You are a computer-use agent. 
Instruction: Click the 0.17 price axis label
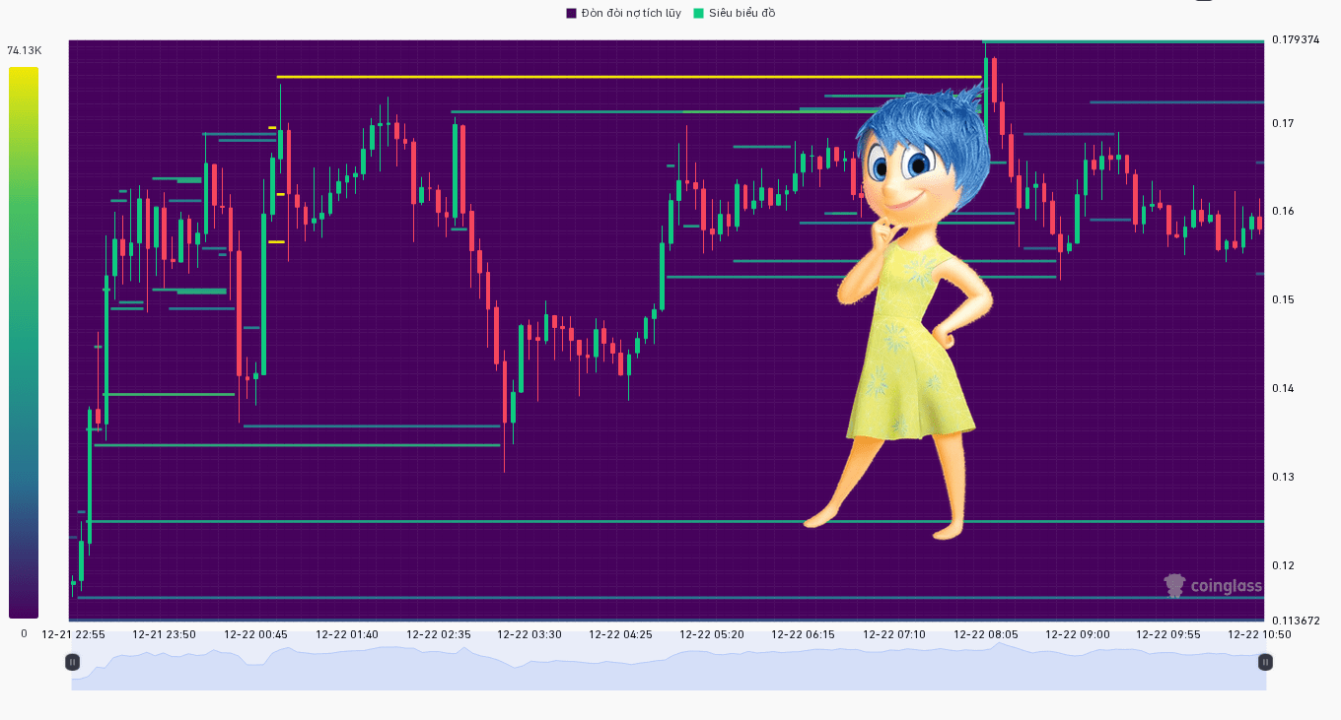pyautogui.click(x=1283, y=123)
